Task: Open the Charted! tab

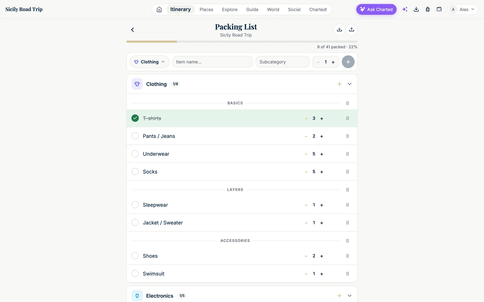Action: 318,9
